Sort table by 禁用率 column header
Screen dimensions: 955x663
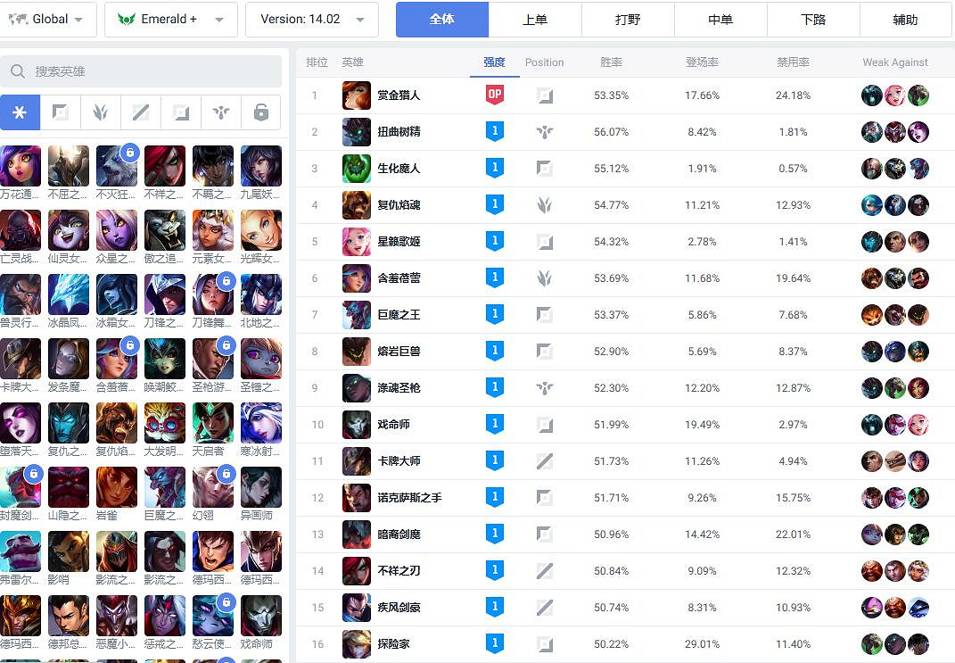[x=793, y=62]
